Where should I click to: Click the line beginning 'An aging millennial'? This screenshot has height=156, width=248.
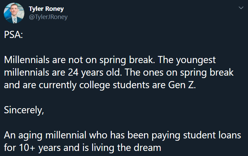(x=122, y=135)
